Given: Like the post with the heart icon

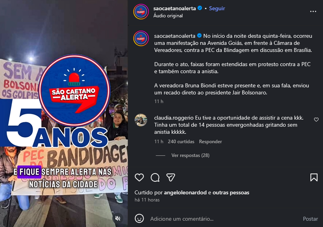Looking at the screenshot, I should (139, 177).
